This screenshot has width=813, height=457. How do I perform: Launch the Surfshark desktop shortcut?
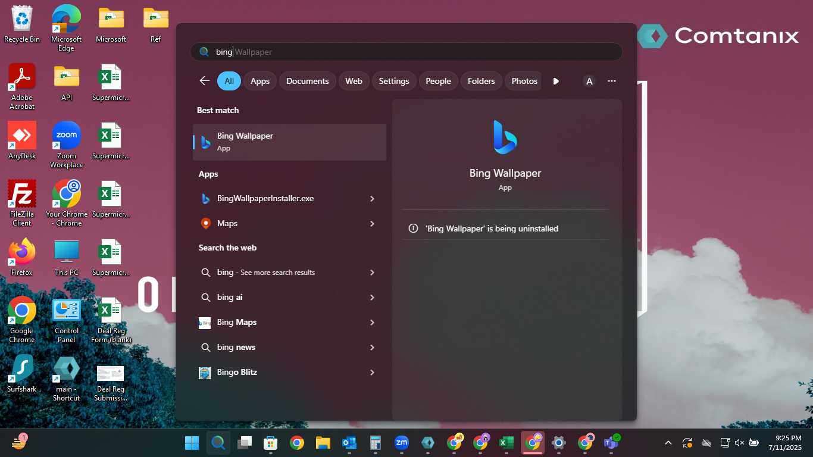pos(22,374)
